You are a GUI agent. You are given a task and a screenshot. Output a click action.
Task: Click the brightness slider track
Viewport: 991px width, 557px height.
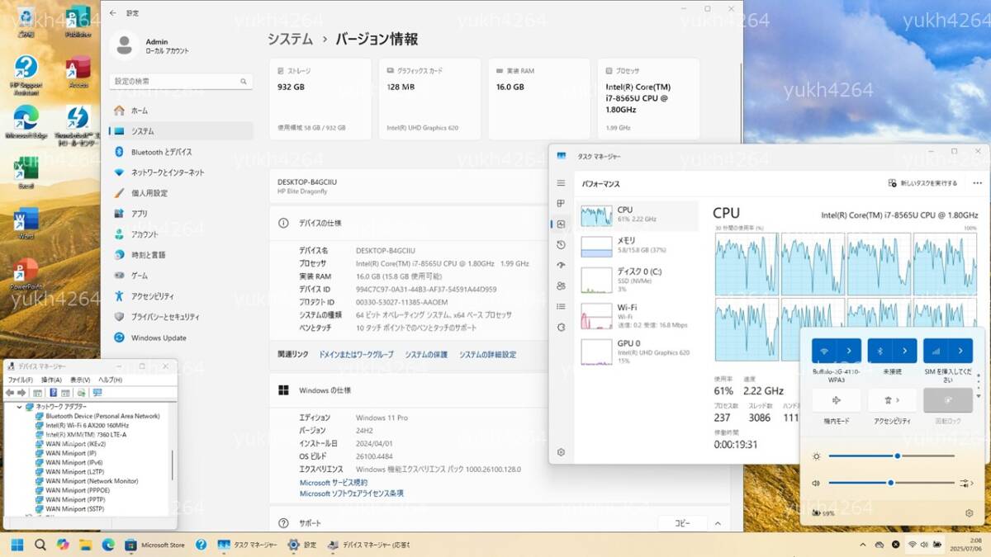(891, 456)
